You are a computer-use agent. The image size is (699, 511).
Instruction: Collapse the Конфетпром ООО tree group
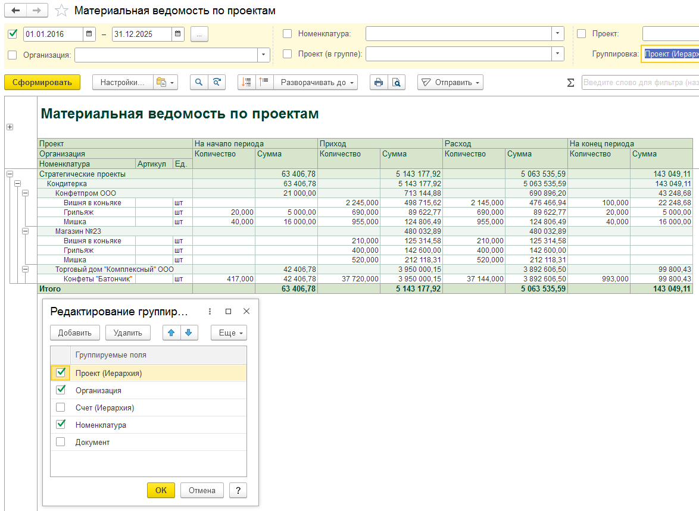point(25,193)
